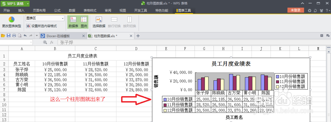Click the chart title 员工月度业绩表
Image resolution: width=331 pixels, height=122 pixels.
(x=231, y=64)
